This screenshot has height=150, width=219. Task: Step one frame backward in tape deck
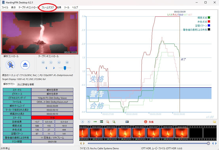tap(46, 68)
